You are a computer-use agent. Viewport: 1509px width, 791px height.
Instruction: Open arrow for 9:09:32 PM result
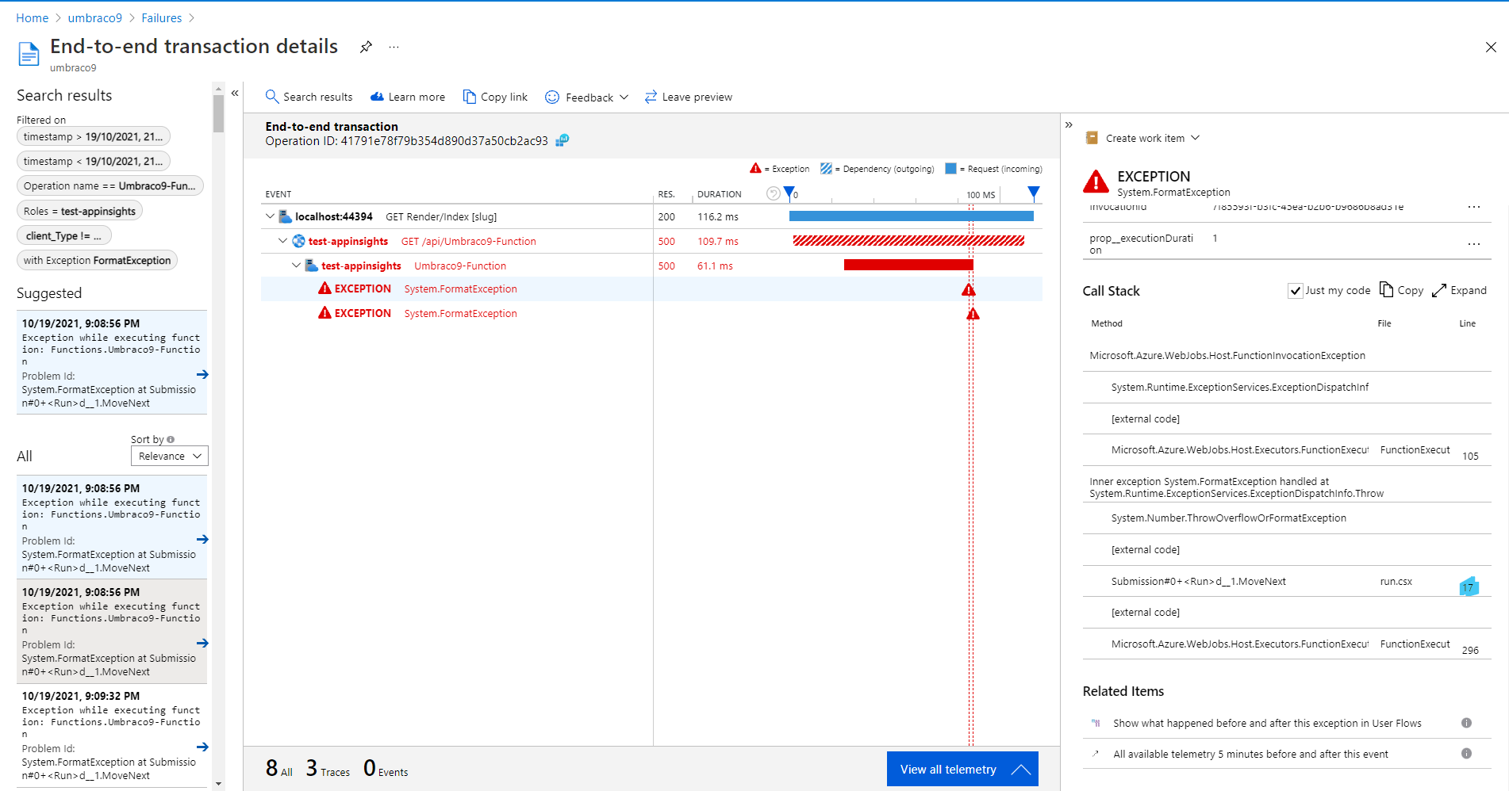(x=202, y=747)
